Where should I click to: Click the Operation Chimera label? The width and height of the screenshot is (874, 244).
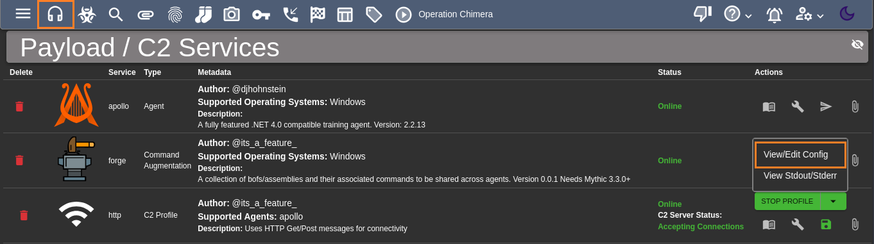tap(456, 14)
